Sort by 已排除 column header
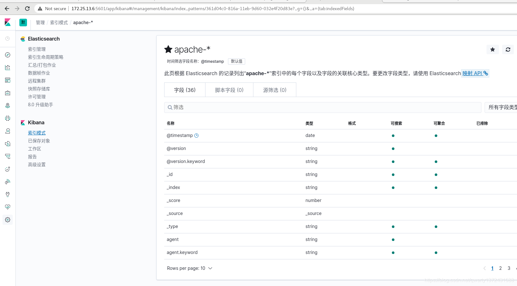This screenshot has height=286, width=517. click(x=482, y=123)
